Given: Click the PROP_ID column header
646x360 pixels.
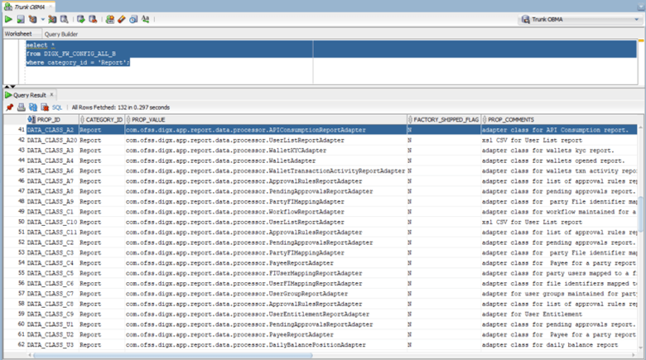Looking at the screenshot, I should tap(53, 119).
